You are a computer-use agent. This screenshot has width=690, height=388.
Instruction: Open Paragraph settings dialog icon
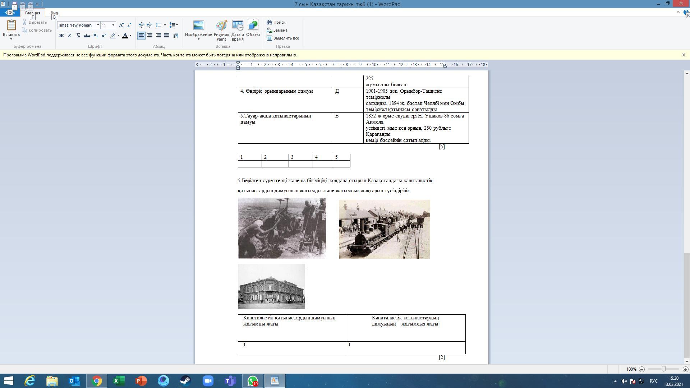pyautogui.click(x=176, y=36)
